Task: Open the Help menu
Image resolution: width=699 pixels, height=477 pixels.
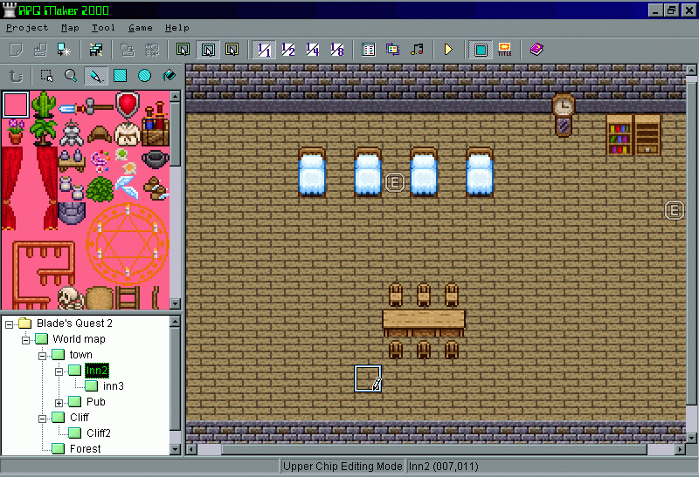Action: [x=177, y=28]
